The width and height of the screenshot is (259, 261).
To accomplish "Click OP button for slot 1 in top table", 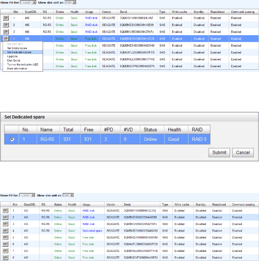I will pos(6,18).
